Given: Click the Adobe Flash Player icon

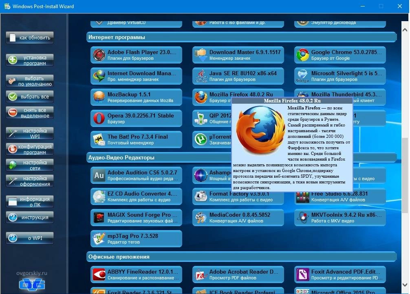Looking at the screenshot, I should (99, 55).
